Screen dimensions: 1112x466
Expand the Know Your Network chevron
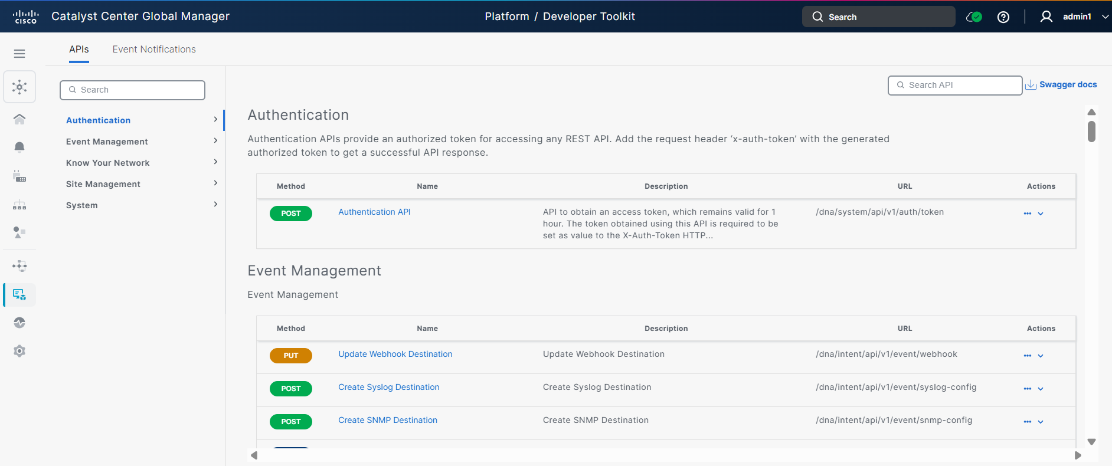coord(215,162)
